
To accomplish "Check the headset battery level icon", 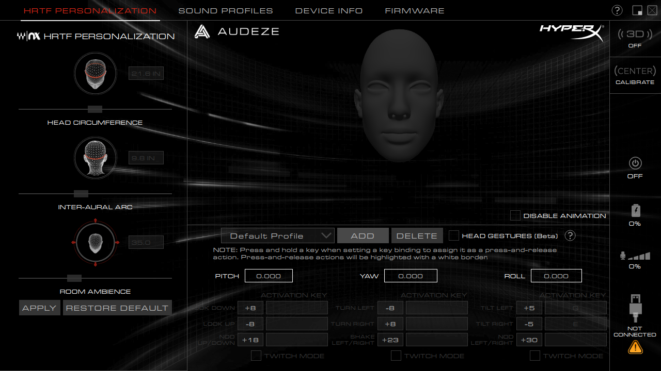I will [636, 210].
